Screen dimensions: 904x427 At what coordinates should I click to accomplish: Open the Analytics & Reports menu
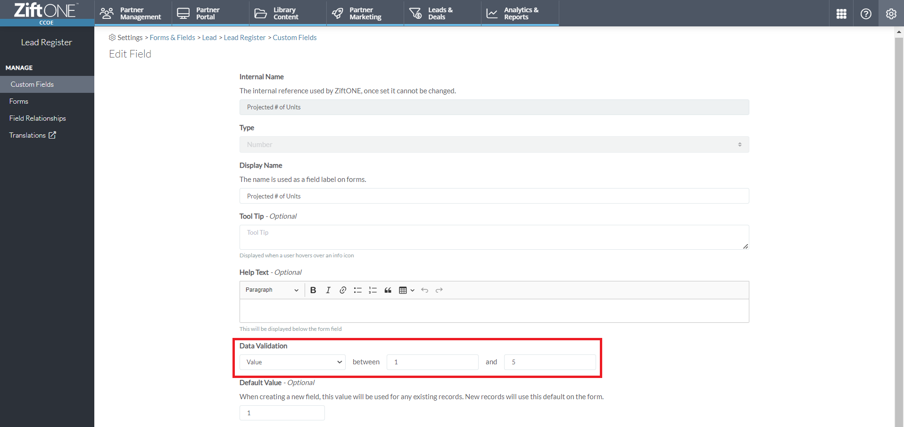(520, 13)
